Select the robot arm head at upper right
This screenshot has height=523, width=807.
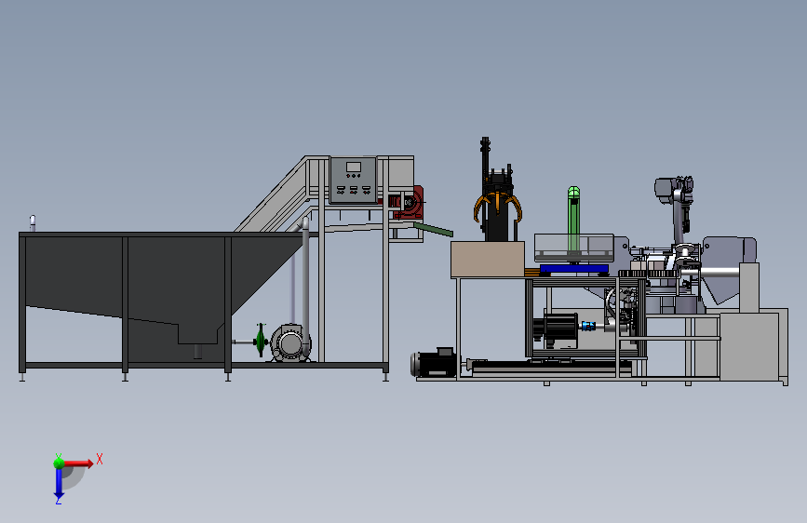tap(674, 190)
